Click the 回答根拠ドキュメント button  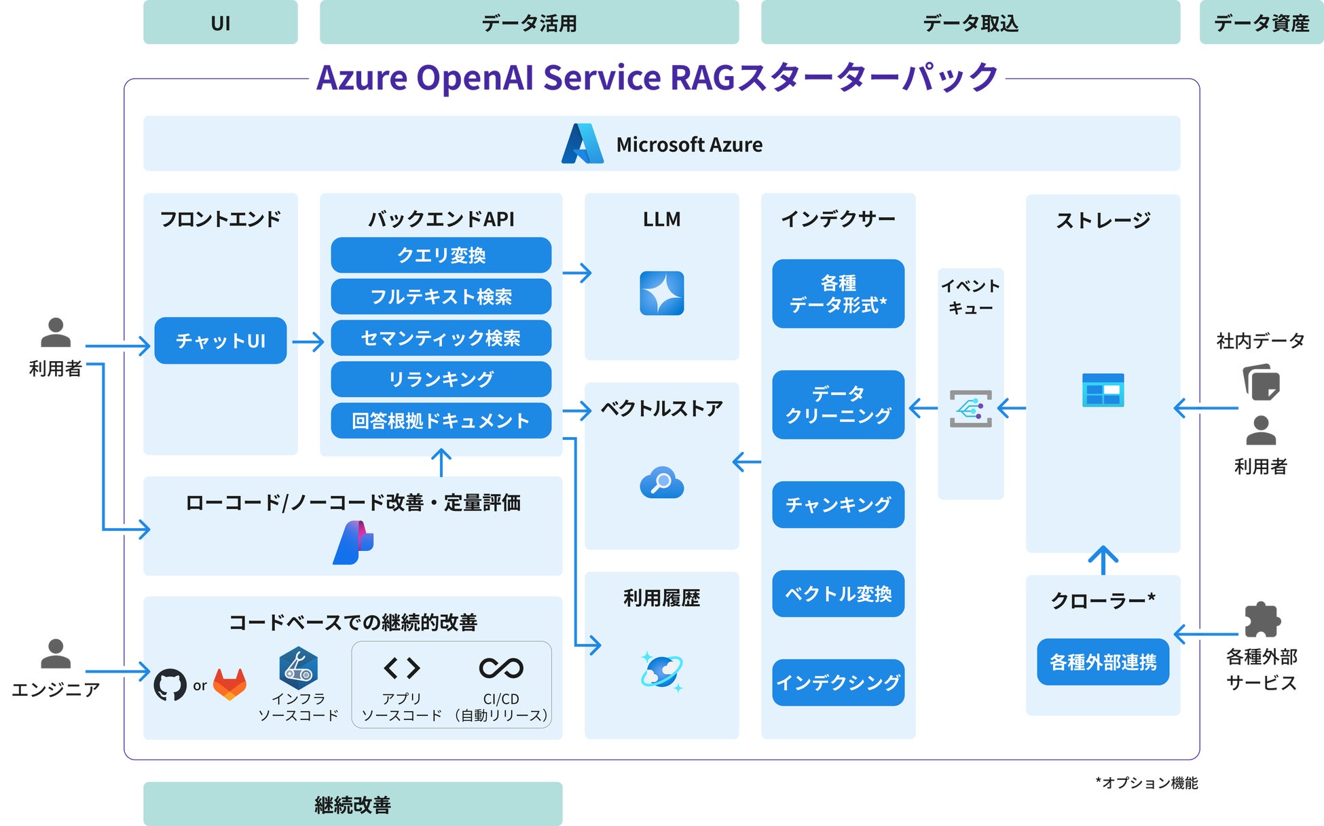click(441, 421)
